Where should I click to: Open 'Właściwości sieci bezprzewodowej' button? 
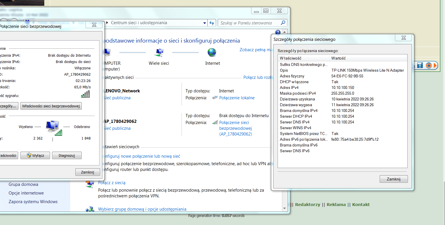[51, 106]
